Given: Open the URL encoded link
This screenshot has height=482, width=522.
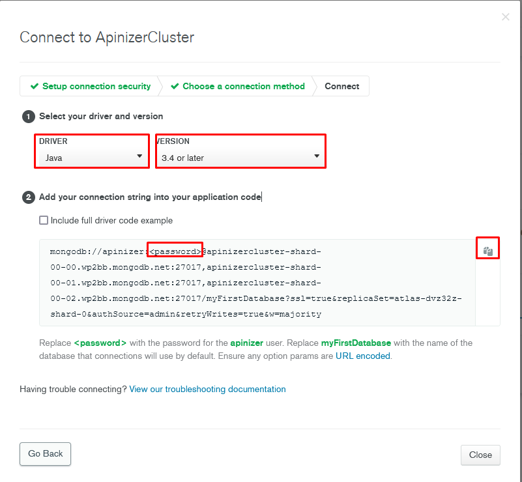Looking at the screenshot, I should 363,356.
